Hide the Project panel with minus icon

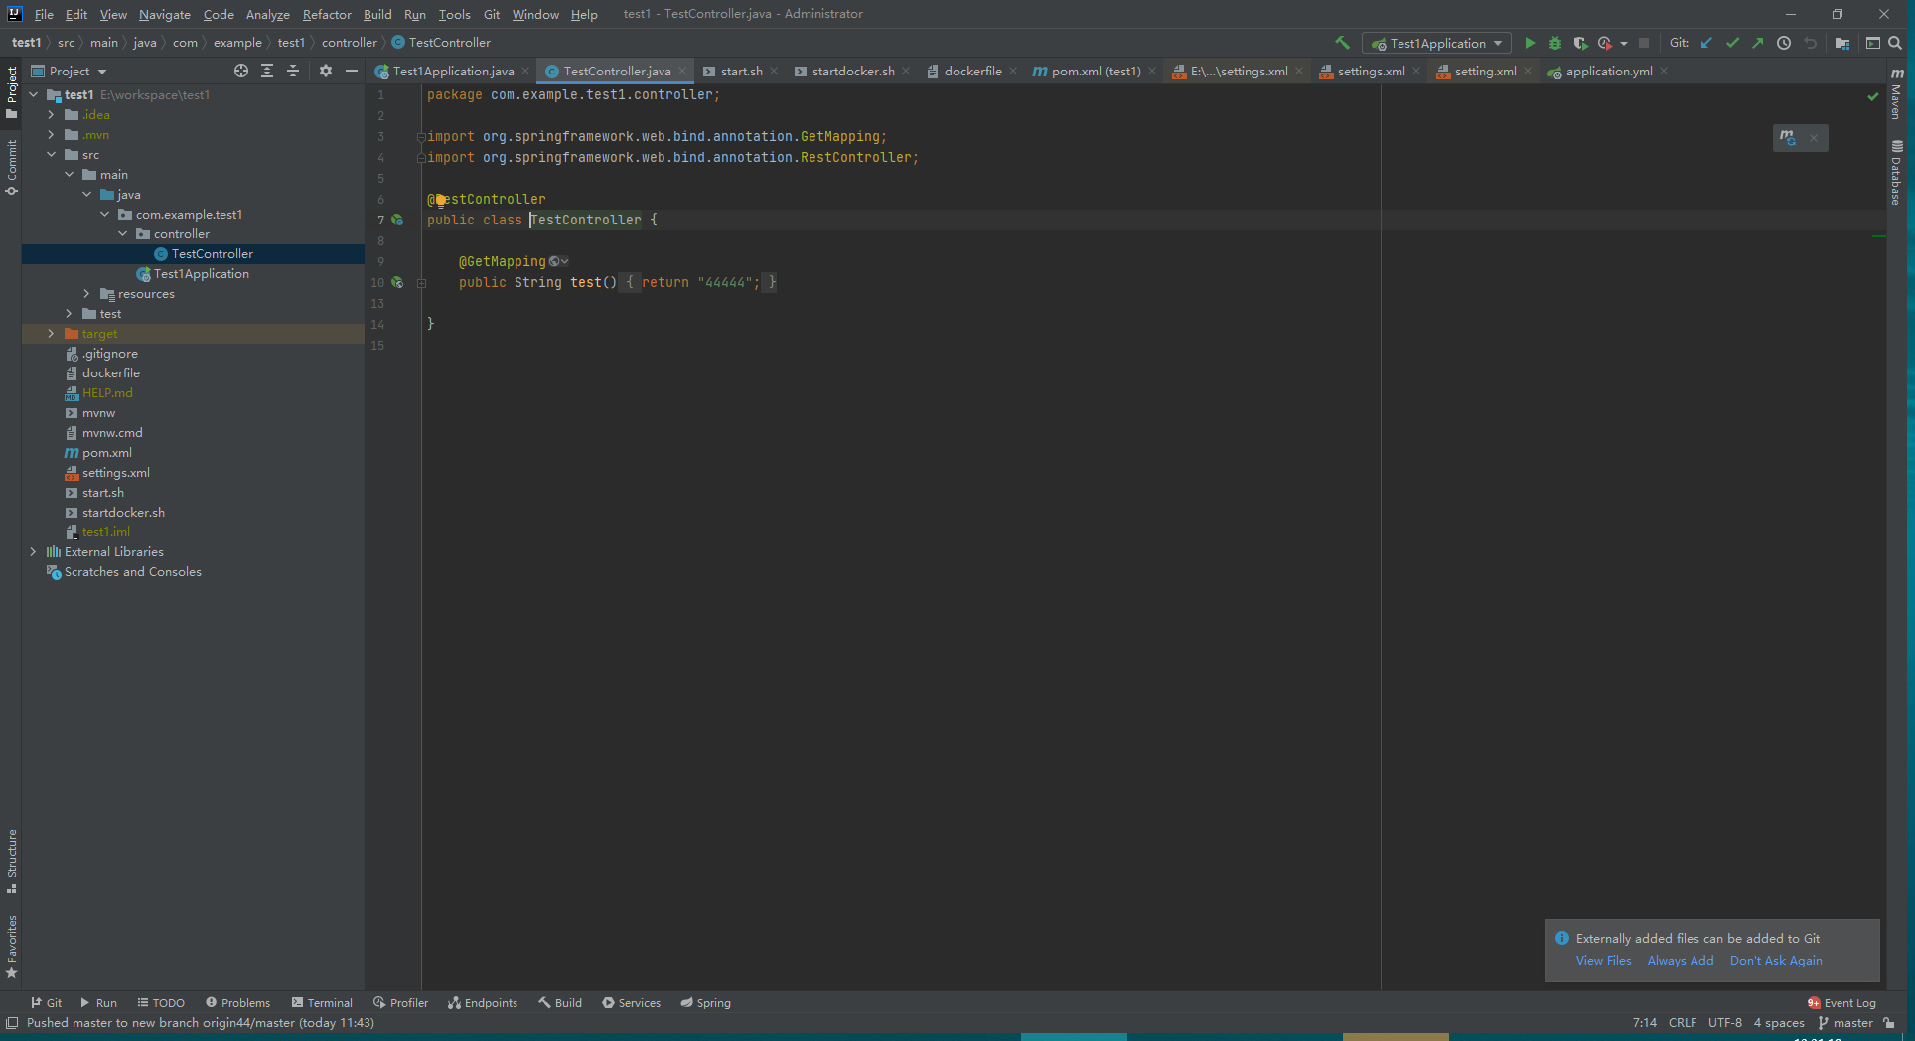(352, 71)
